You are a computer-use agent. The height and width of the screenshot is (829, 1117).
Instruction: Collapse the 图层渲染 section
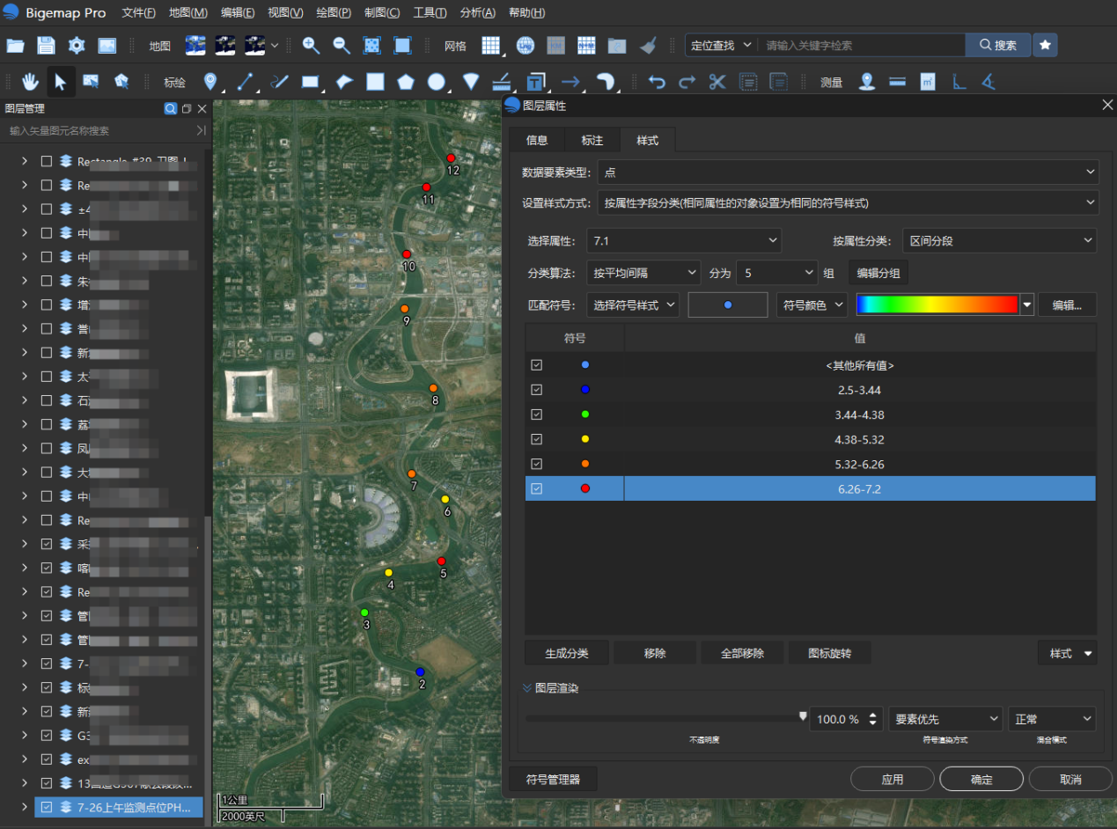point(526,687)
